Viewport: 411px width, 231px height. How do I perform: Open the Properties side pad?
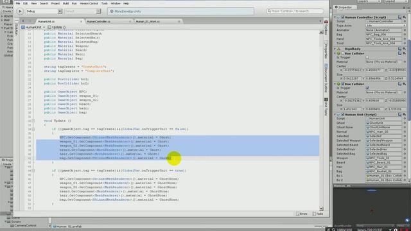[326, 49]
